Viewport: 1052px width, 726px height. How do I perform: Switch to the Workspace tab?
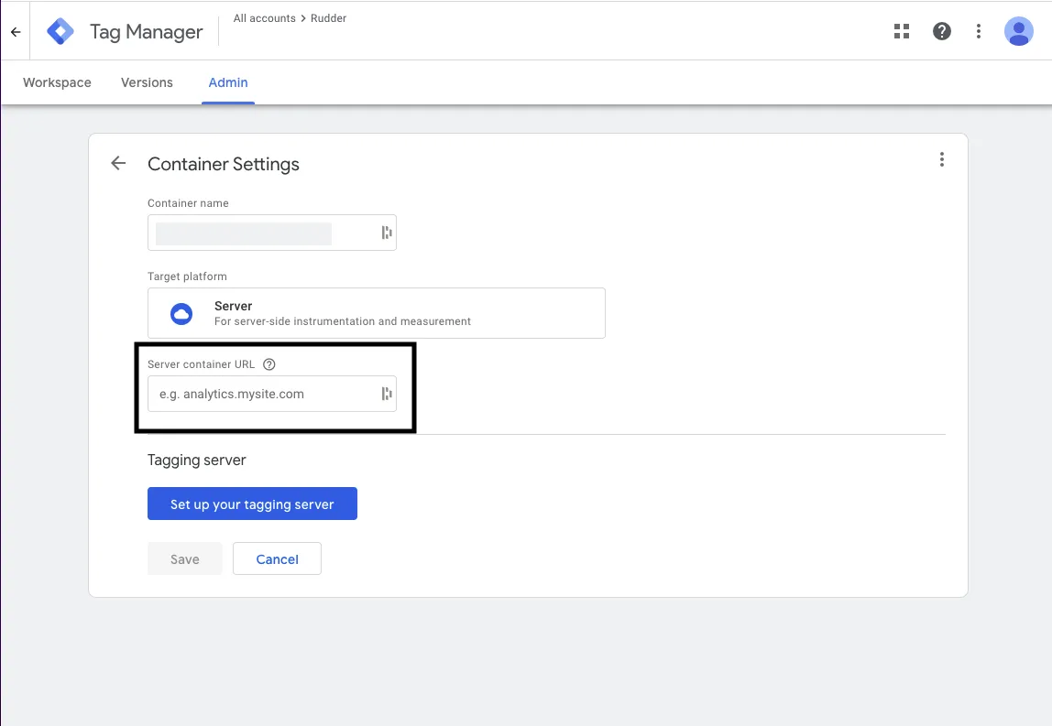click(57, 82)
